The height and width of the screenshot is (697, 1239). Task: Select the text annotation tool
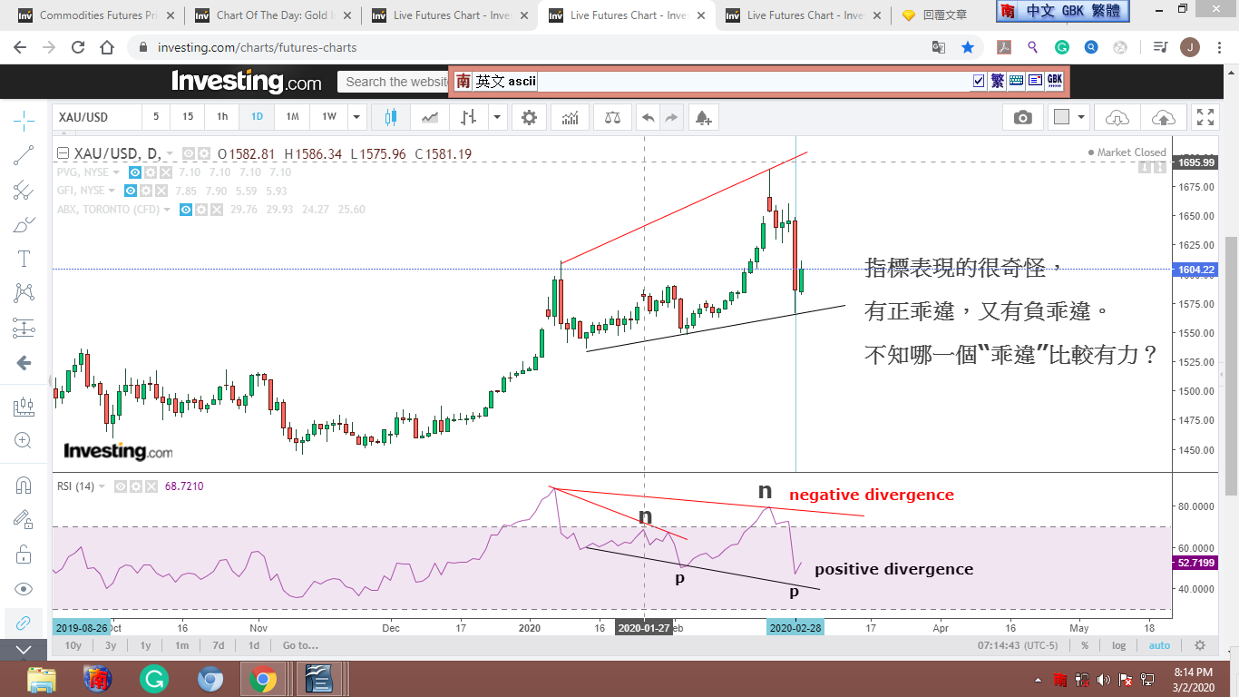24,259
